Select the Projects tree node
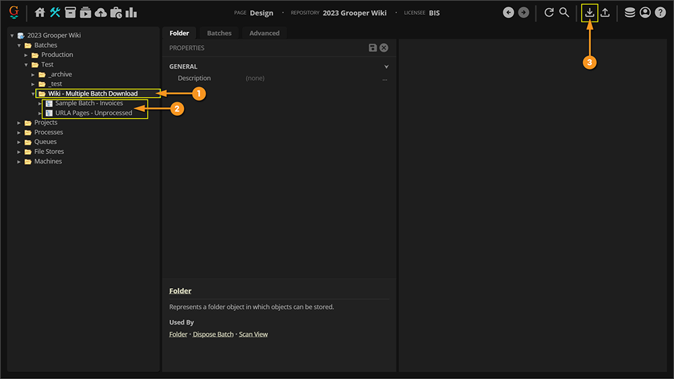Image resolution: width=674 pixels, height=379 pixels. pyautogui.click(x=46, y=123)
